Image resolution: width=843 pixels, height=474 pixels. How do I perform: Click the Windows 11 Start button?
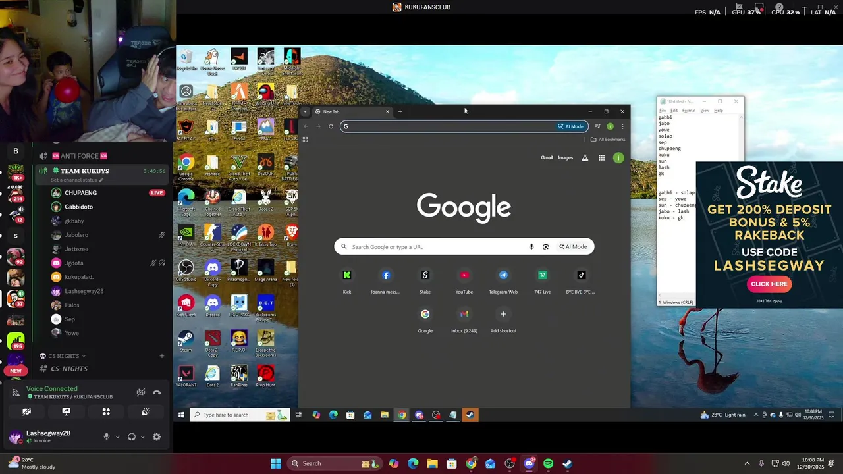click(x=276, y=463)
